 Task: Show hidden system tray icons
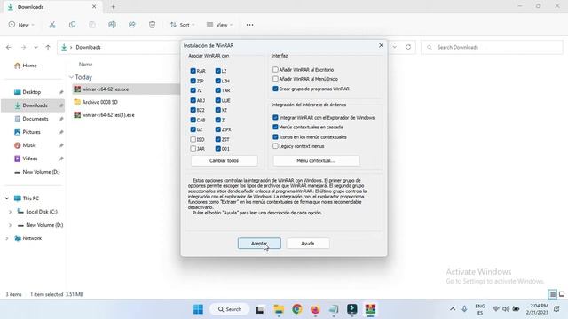(x=453, y=309)
